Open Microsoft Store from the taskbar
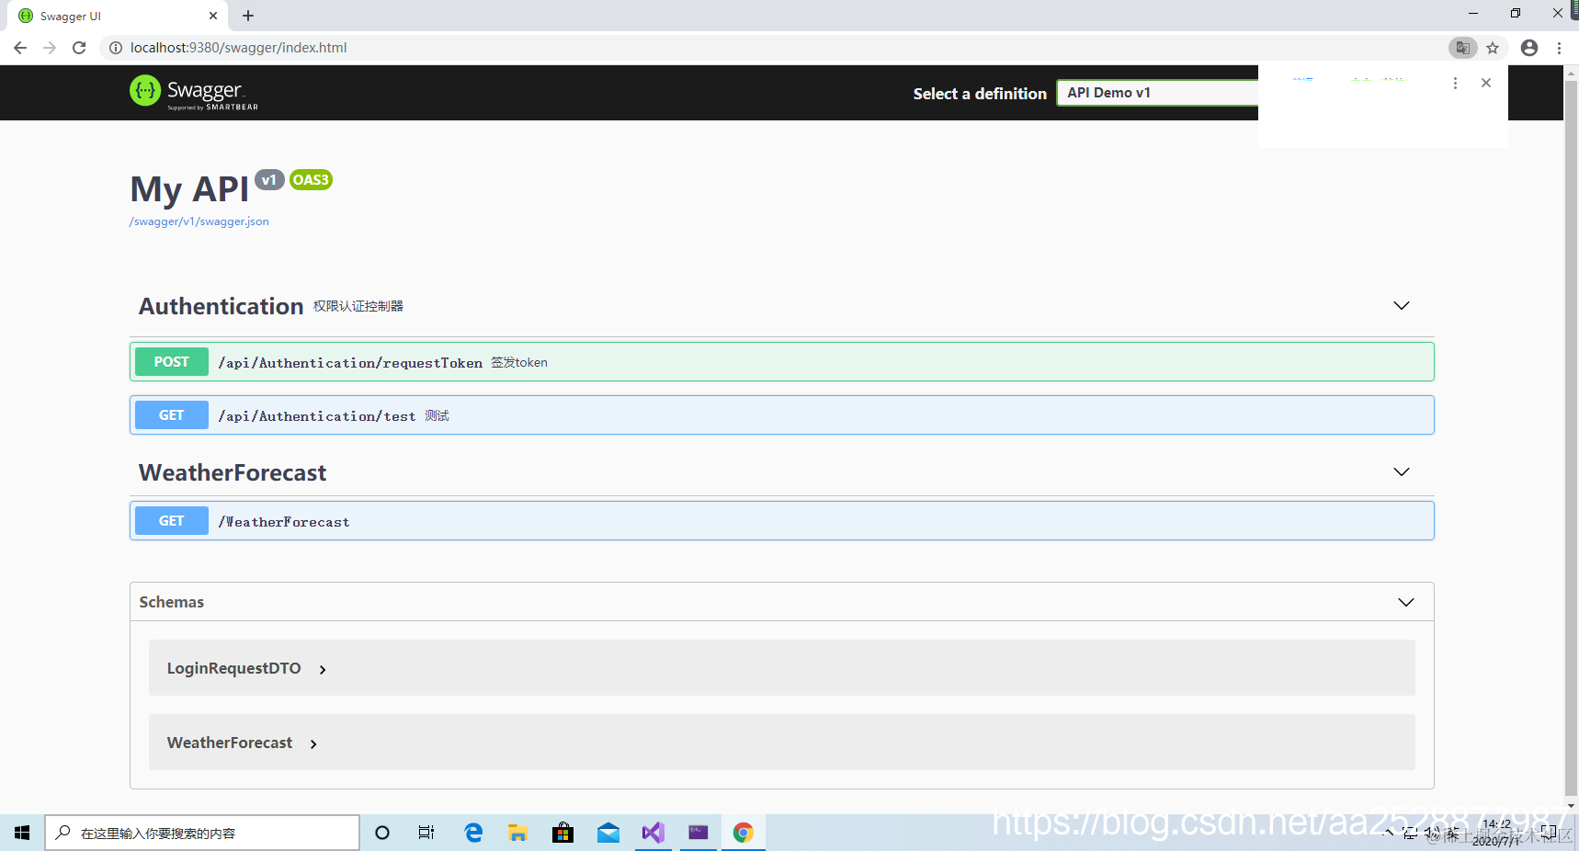The width and height of the screenshot is (1579, 851). click(x=562, y=833)
